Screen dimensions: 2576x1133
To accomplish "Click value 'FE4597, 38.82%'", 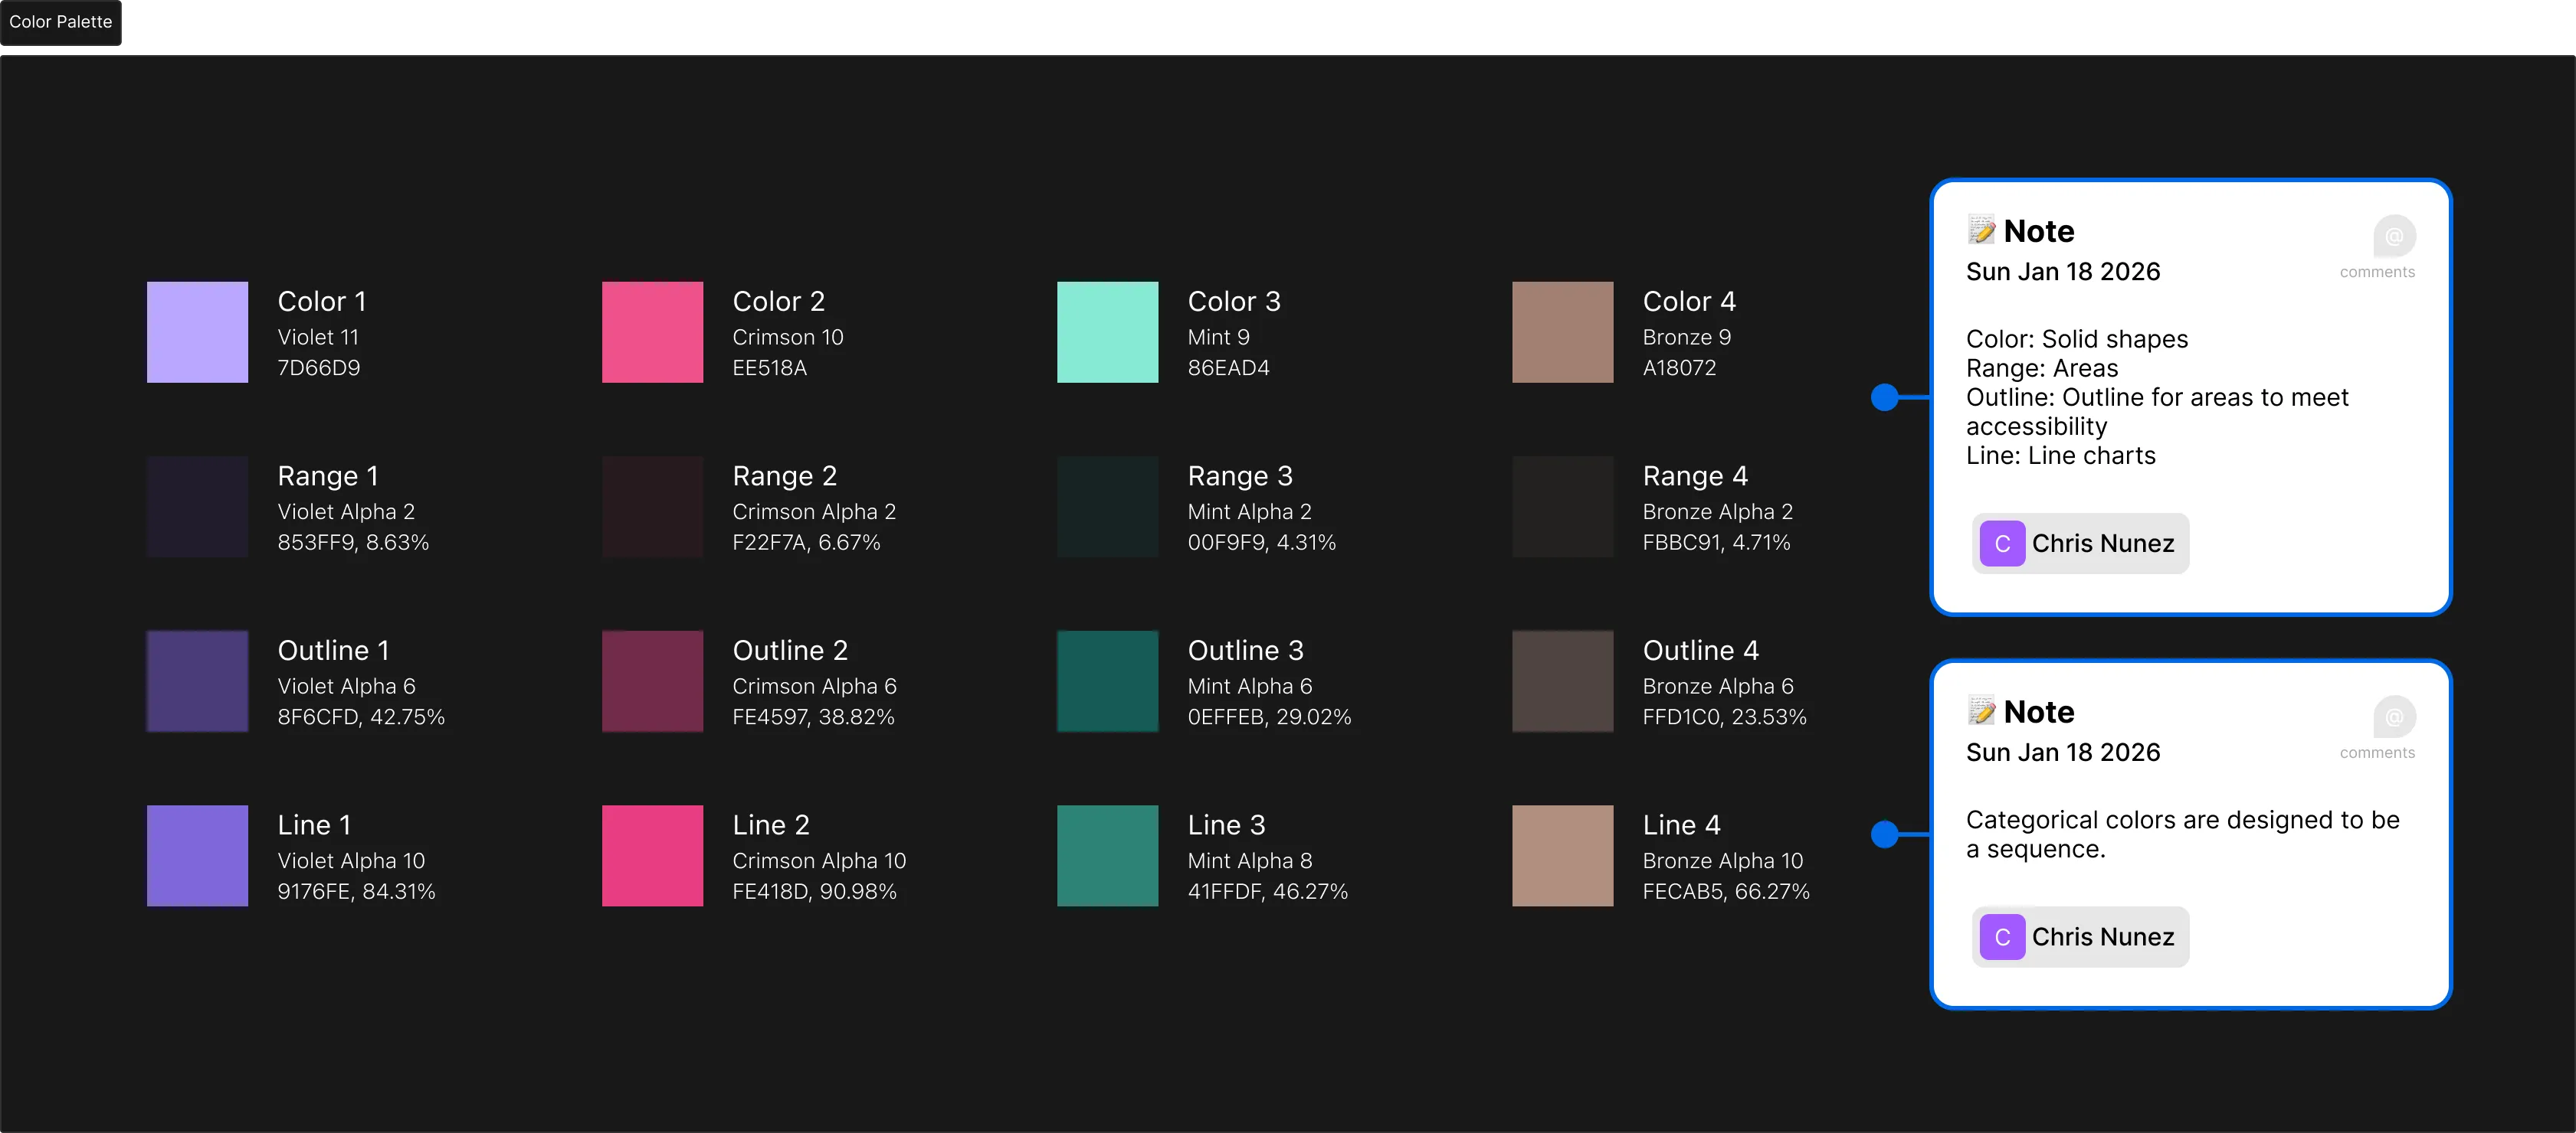I will tap(813, 717).
